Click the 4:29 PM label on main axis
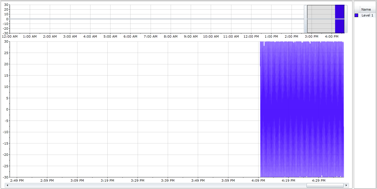The height and width of the screenshot is (189, 377). tap(319, 180)
